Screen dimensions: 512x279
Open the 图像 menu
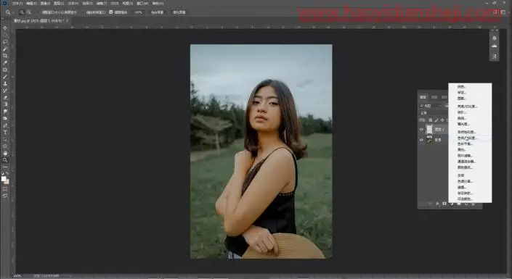pos(45,3)
